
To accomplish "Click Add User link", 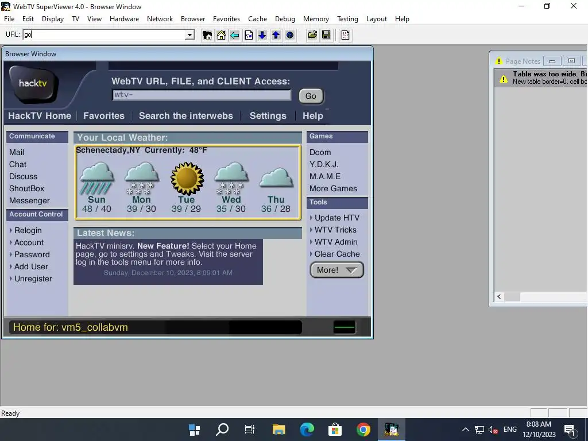I will (31, 266).
